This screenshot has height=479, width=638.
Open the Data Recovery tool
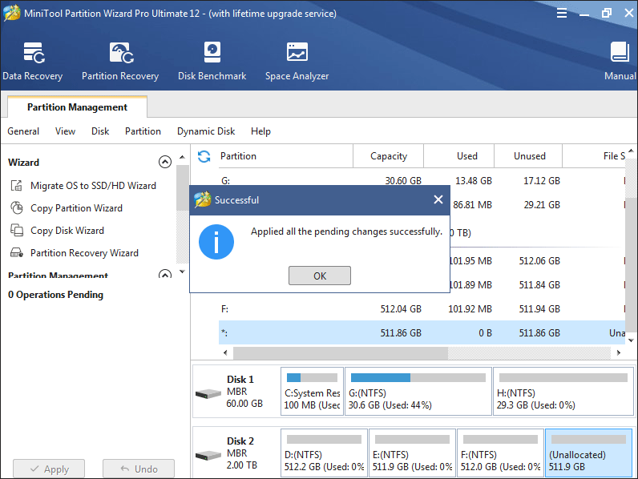pos(33,61)
